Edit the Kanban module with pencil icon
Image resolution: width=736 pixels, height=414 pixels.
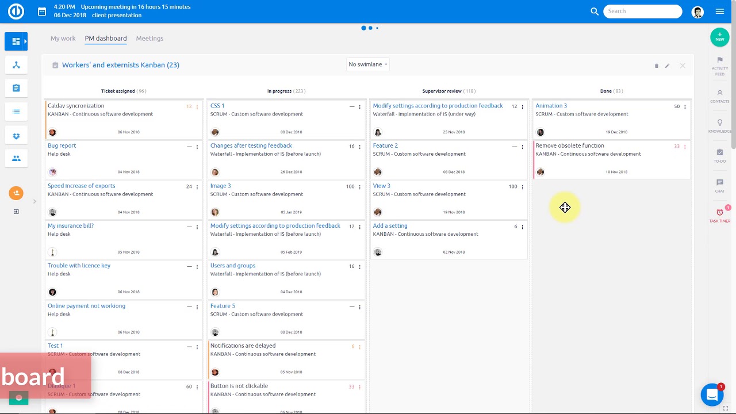point(668,66)
